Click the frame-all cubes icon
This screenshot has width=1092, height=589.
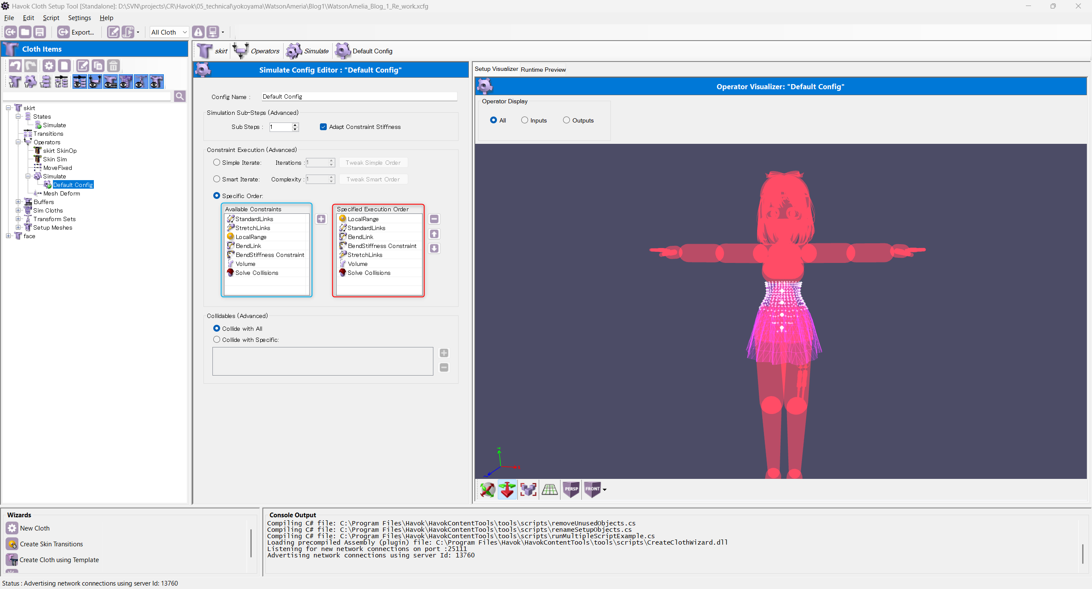(x=529, y=490)
